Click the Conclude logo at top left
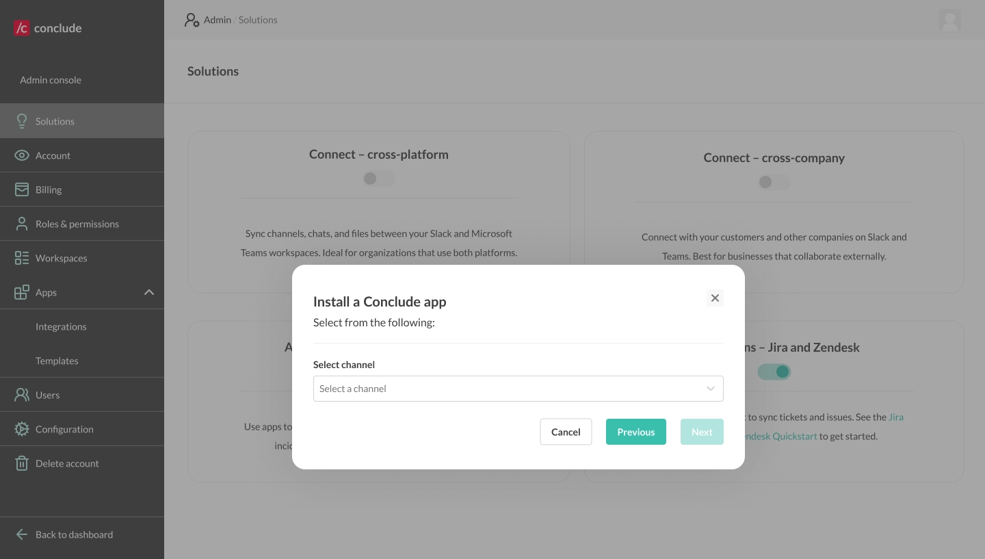Image resolution: width=985 pixels, height=559 pixels. click(47, 28)
